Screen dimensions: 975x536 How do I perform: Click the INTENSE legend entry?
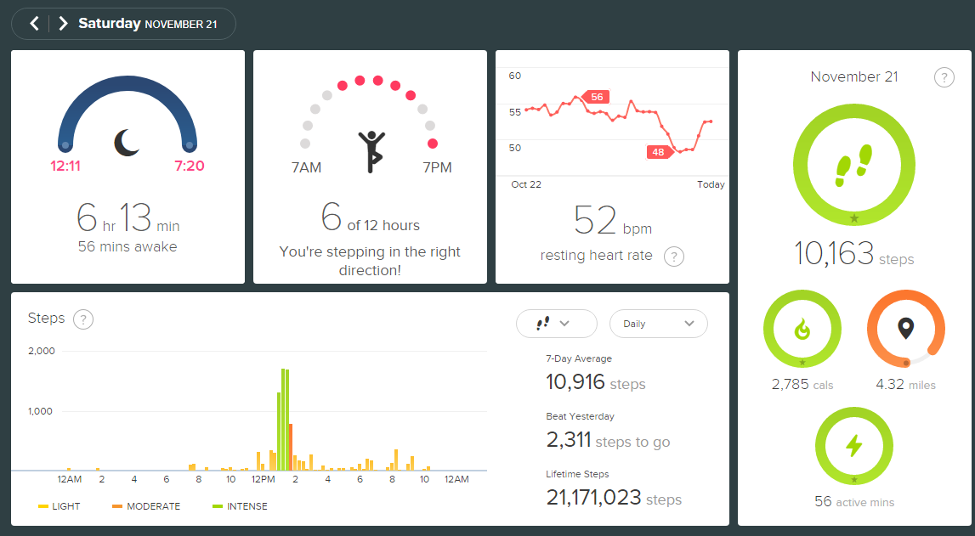click(240, 506)
